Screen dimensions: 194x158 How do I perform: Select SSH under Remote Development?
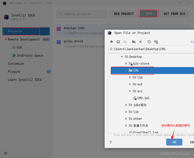[19, 47]
